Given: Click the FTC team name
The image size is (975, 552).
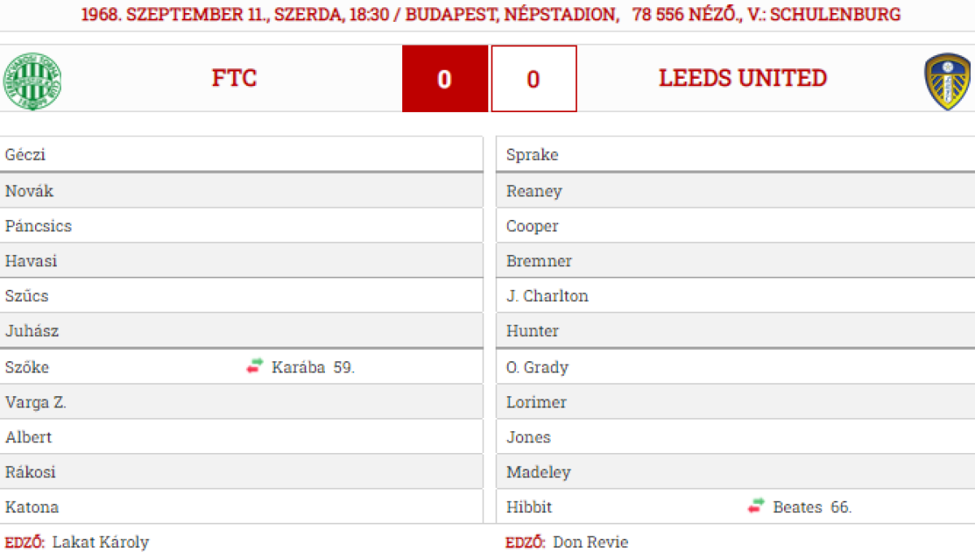Looking at the screenshot, I should pos(234,78).
